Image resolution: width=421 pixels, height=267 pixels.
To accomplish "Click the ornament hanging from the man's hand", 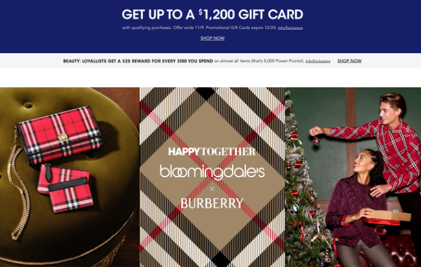I will click(316, 141).
